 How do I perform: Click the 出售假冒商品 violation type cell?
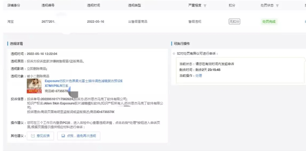[x=137, y=22]
